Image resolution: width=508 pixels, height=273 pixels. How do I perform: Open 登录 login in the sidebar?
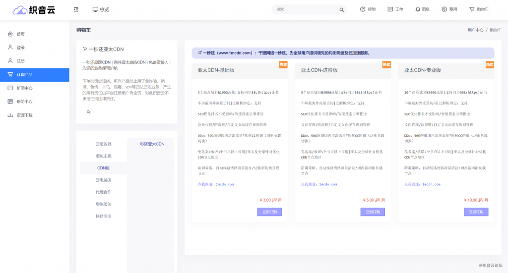click(35, 48)
